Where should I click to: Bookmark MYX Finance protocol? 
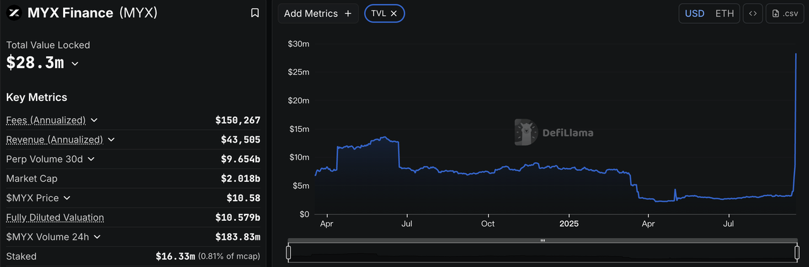coord(255,13)
